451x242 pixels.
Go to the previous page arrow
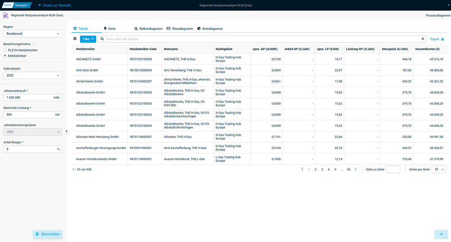tap(302, 169)
